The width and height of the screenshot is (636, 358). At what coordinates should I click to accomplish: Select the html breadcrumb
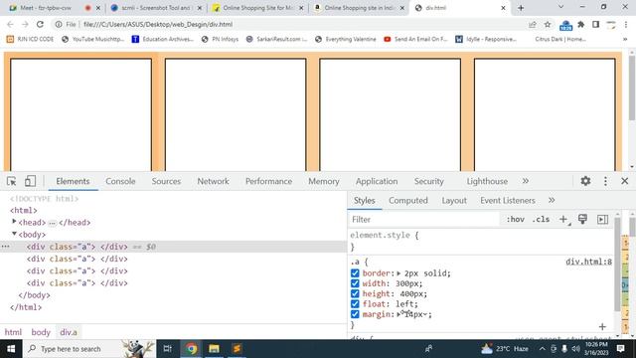coord(13,332)
